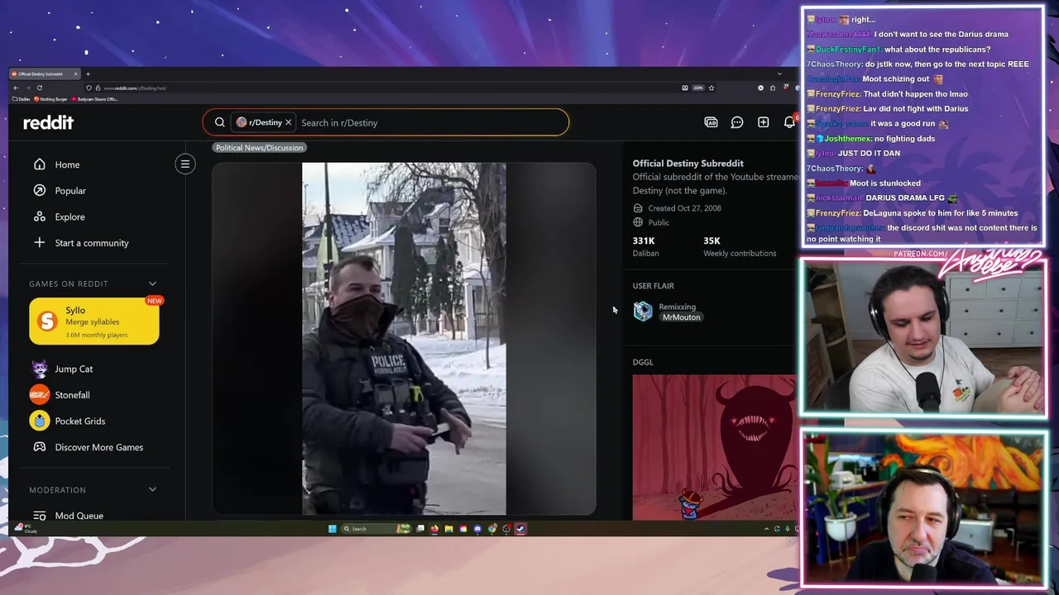Open the DGGL monster image
The height and width of the screenshot is (595, 1059).
[x=715, y=447]
